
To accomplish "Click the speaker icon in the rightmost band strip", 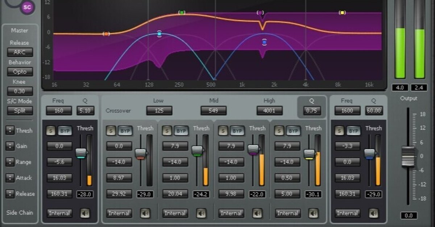I will click(374, 213).
